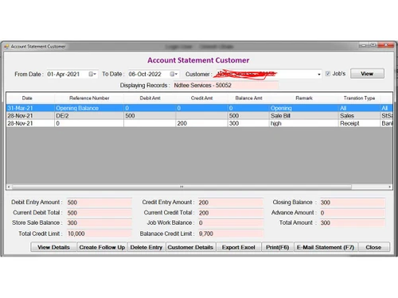
Task: Click Reference Number column header
Action: point(89,98)
